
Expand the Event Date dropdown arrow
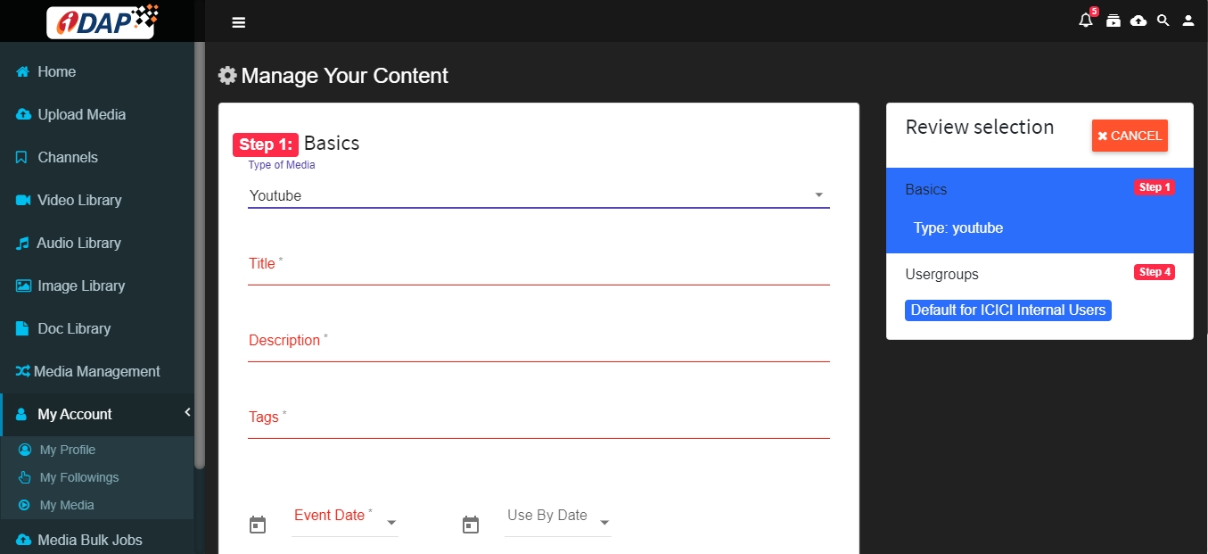[x=390, y=523]
